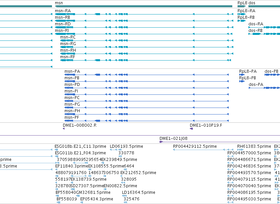
Task: Click the msn gene label
Action: coord(59,3)
